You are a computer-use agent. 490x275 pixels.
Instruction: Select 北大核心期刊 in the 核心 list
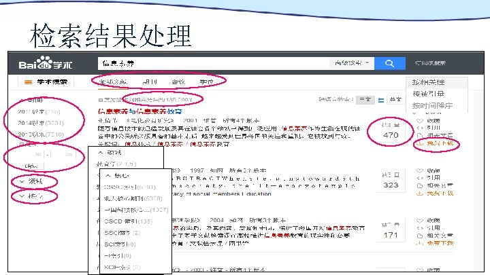coord(133,198)
